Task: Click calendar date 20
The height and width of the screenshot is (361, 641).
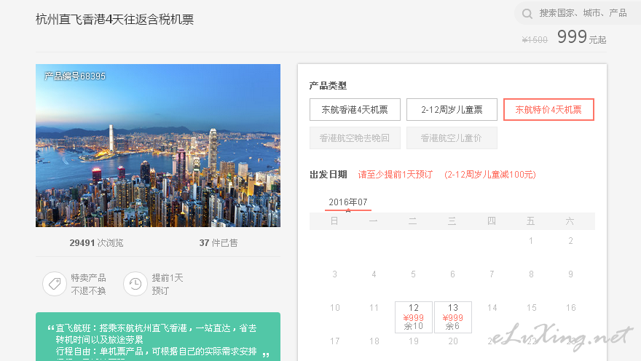Action: [x=453, y=341]
